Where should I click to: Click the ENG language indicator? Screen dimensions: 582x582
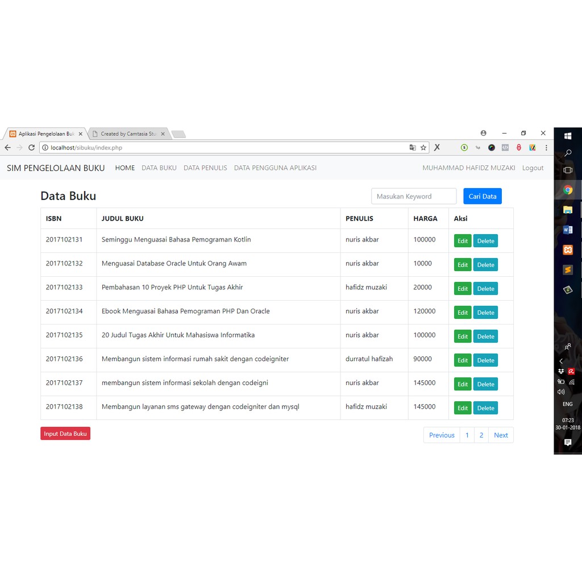pos(568,404)
